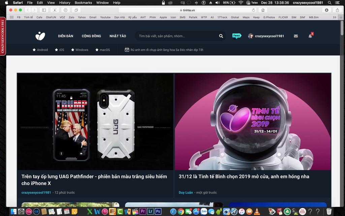Open the UAG Pathfinder article title

tap(94, 180)
